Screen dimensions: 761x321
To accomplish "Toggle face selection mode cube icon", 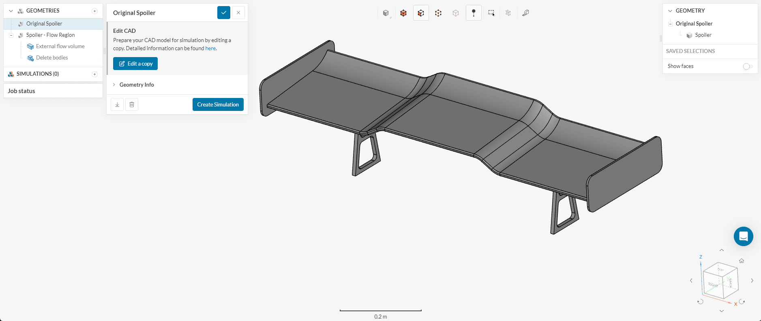I will point(421,13).
